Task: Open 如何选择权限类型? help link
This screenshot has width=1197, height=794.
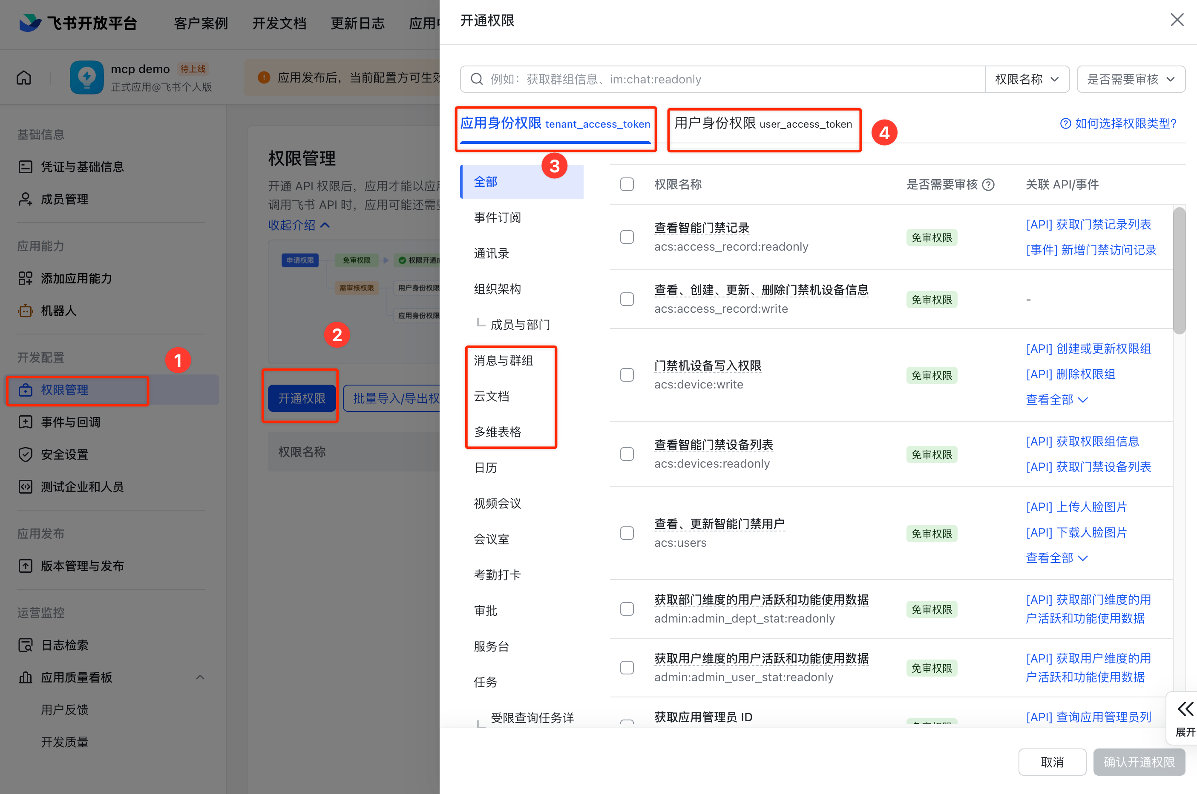Action: [1118, 123]
